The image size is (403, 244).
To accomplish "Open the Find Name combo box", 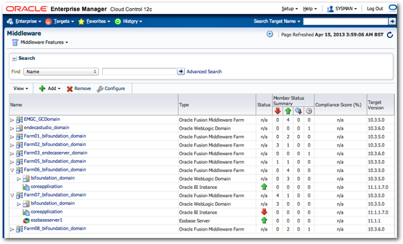I will click(x=61, y=71).
